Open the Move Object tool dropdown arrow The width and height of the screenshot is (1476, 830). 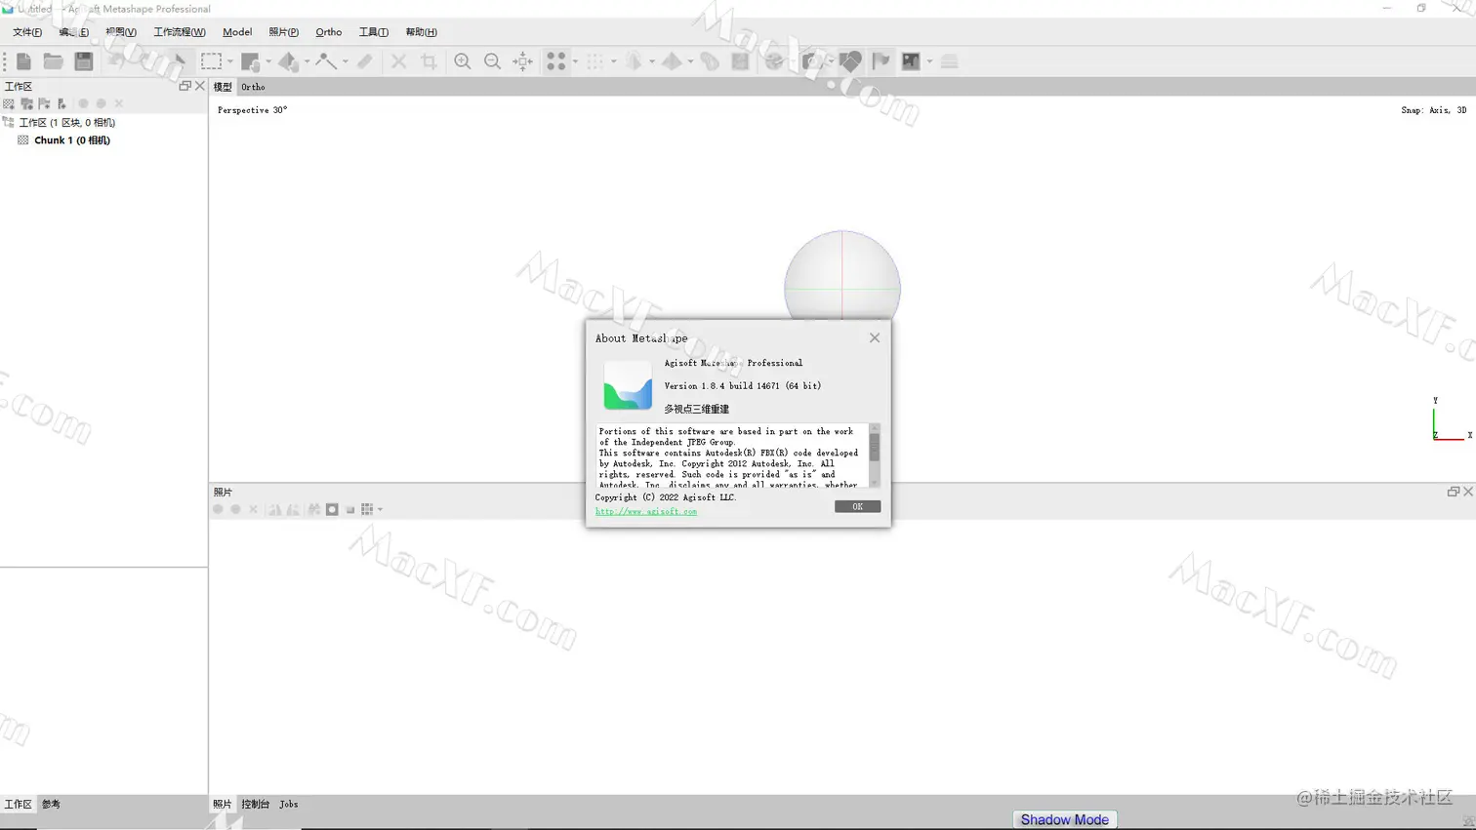(307, 61)
